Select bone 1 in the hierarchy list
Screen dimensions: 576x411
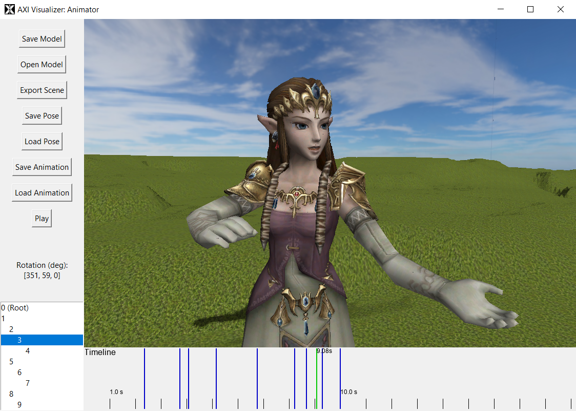pos(4,319)
